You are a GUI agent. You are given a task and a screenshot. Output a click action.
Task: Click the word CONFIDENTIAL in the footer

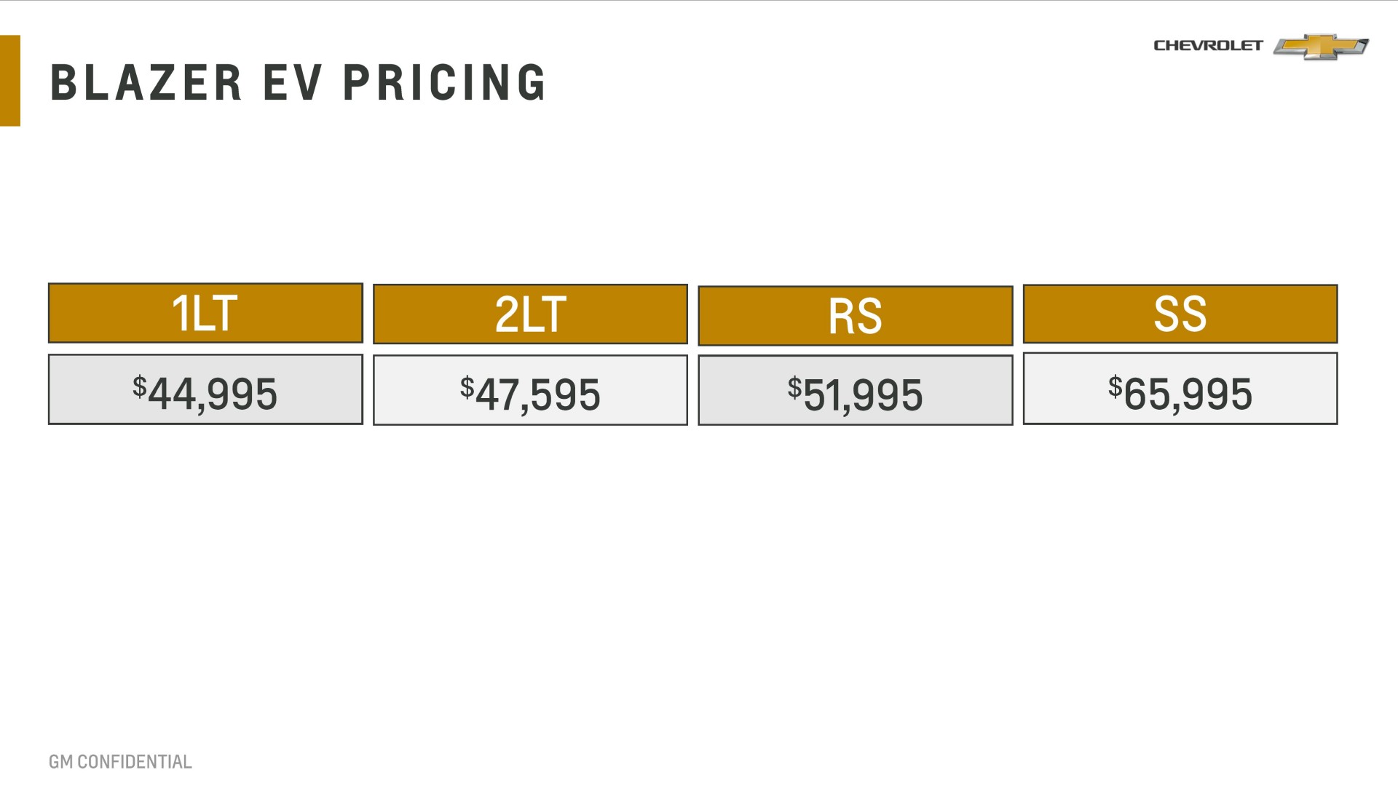pyautogui.click(x=135, y=762)
